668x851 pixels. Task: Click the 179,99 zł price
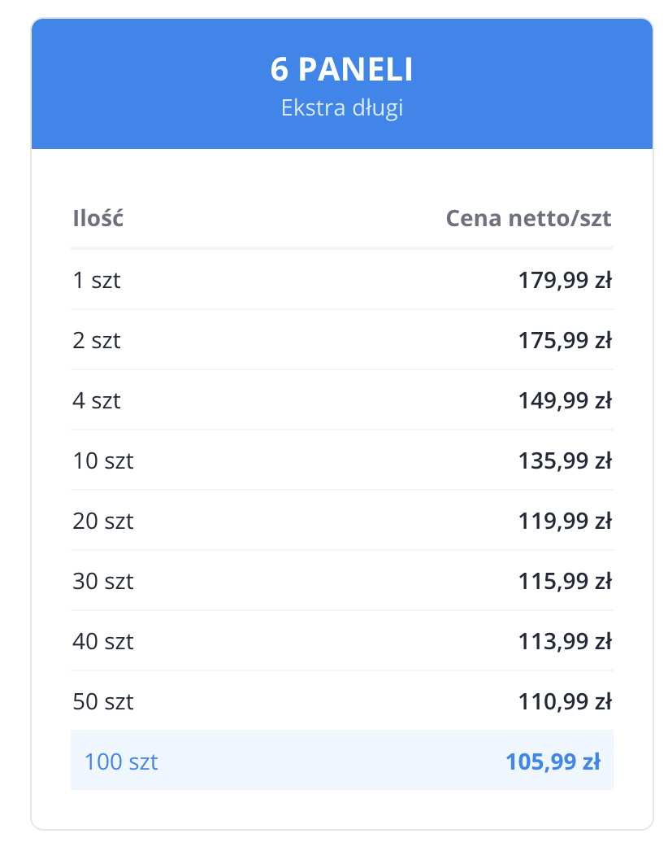[564, 281]
